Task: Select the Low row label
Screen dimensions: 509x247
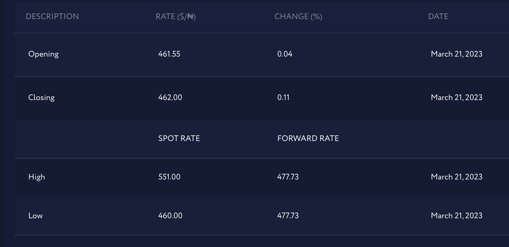Action: 35,216
